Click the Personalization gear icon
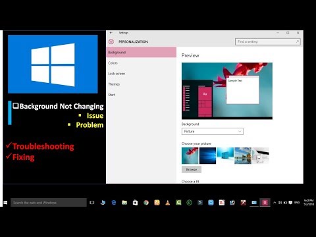 [x=111, y=41]
